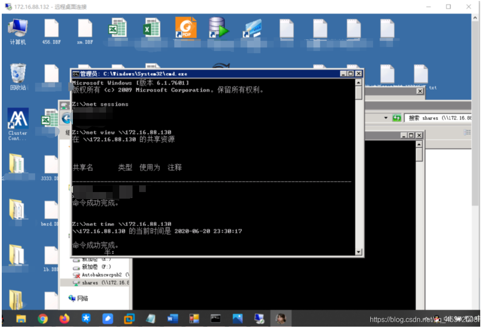Open Photos app from taskbar
The height and width of the screenshot is (328, 482).
(x=237, y=319)
